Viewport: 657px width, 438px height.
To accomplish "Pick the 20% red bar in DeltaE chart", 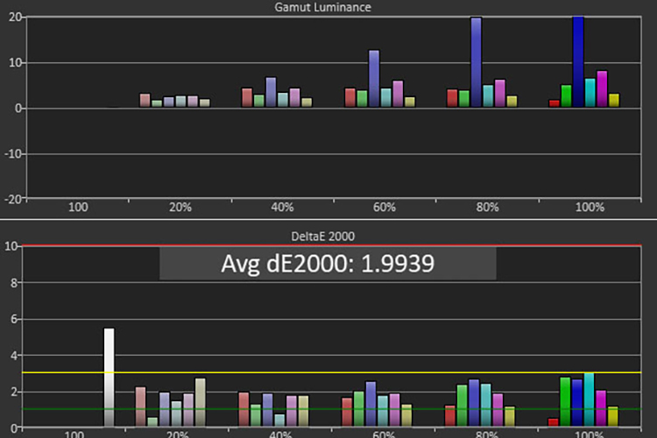I will coord(140,406).
